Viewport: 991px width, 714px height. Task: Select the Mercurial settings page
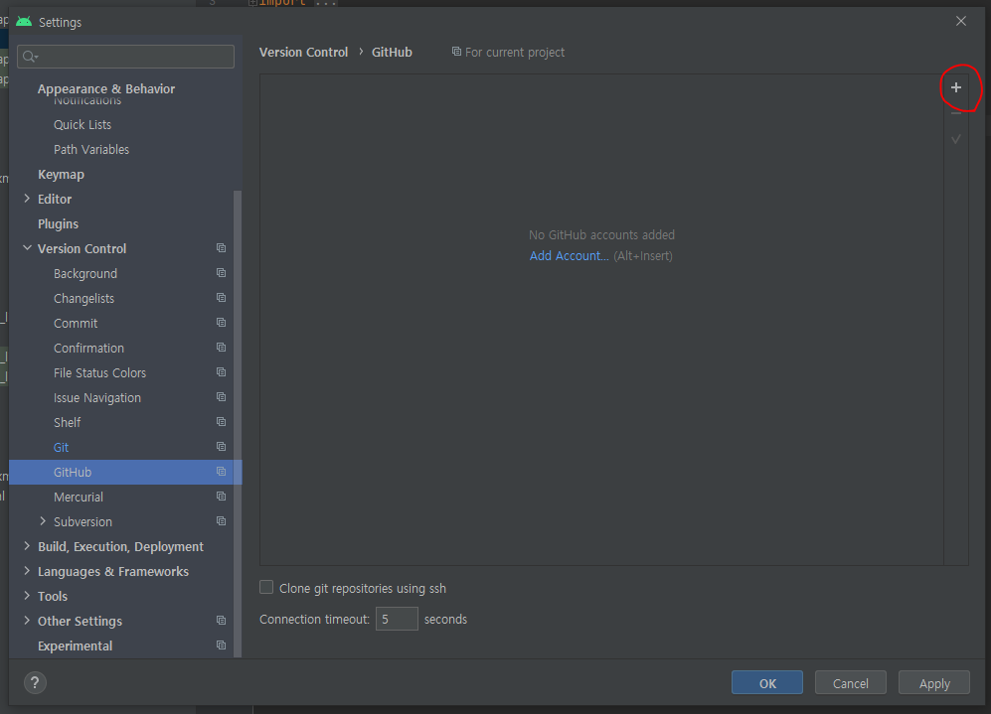79,498
